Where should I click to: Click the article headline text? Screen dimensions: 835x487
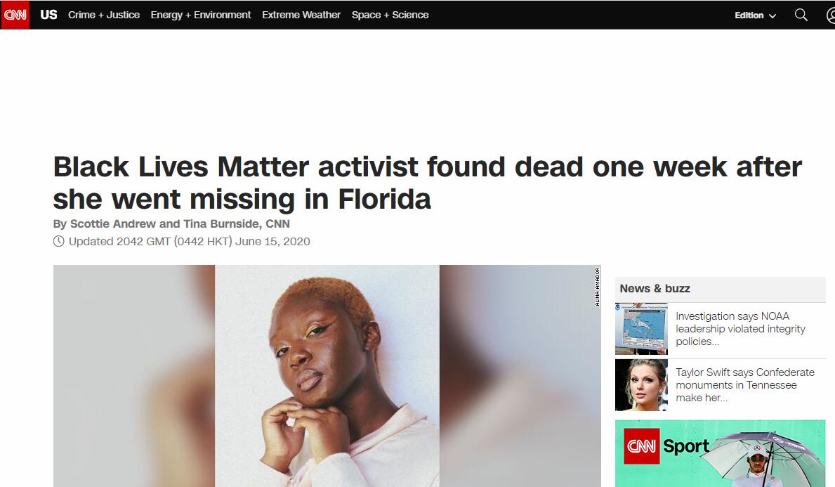click(427, 183)
